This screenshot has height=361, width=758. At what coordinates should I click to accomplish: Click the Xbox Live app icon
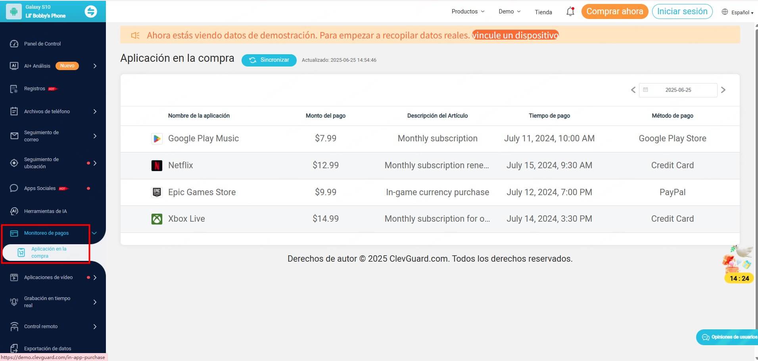pyautogui.click(x=157, y=219)
